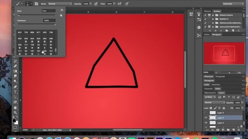Select Layer 4 row
Viewport: 248px width, 139px height.
pyautogui.click(x=223, y=123)
